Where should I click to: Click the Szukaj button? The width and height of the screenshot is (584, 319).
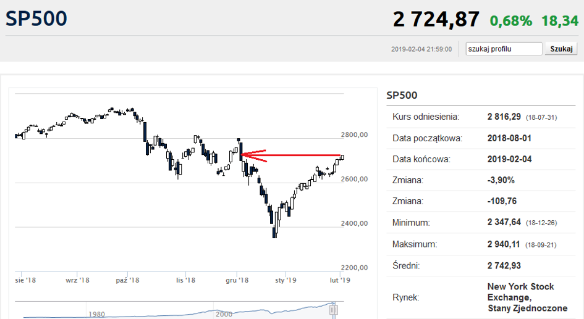pyautogui.click(x=561, y=49)
